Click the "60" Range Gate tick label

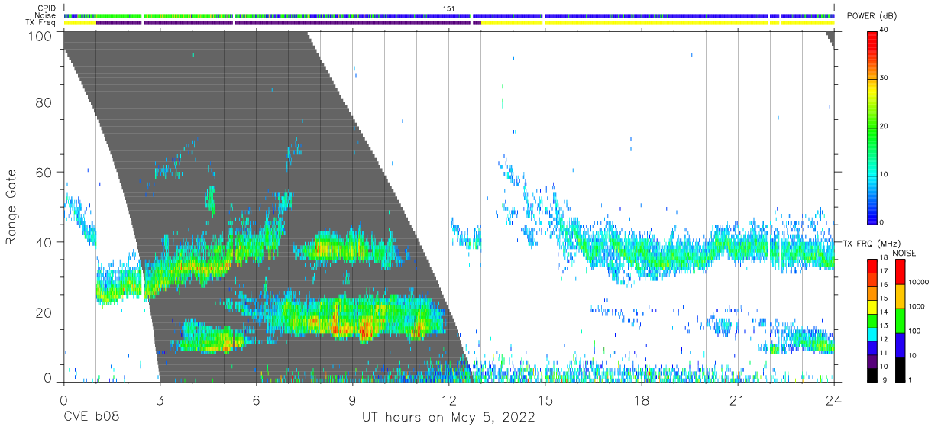click(x=44, y=173)
